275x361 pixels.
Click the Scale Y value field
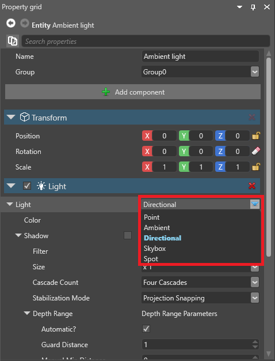click(x=201, y=167)
